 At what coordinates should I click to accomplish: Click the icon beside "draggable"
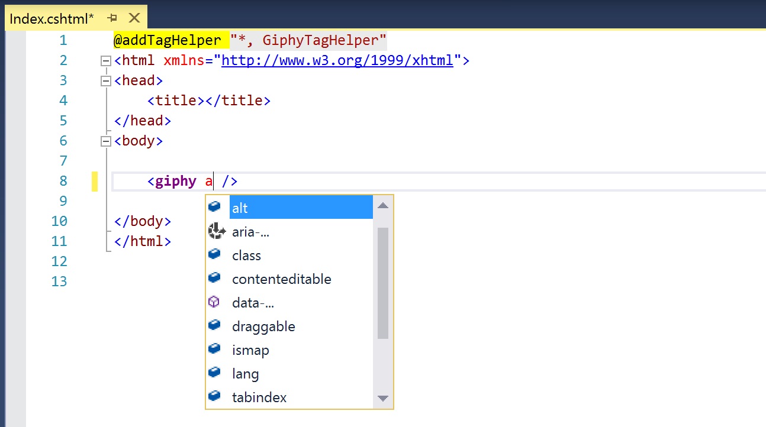[215, 325]
